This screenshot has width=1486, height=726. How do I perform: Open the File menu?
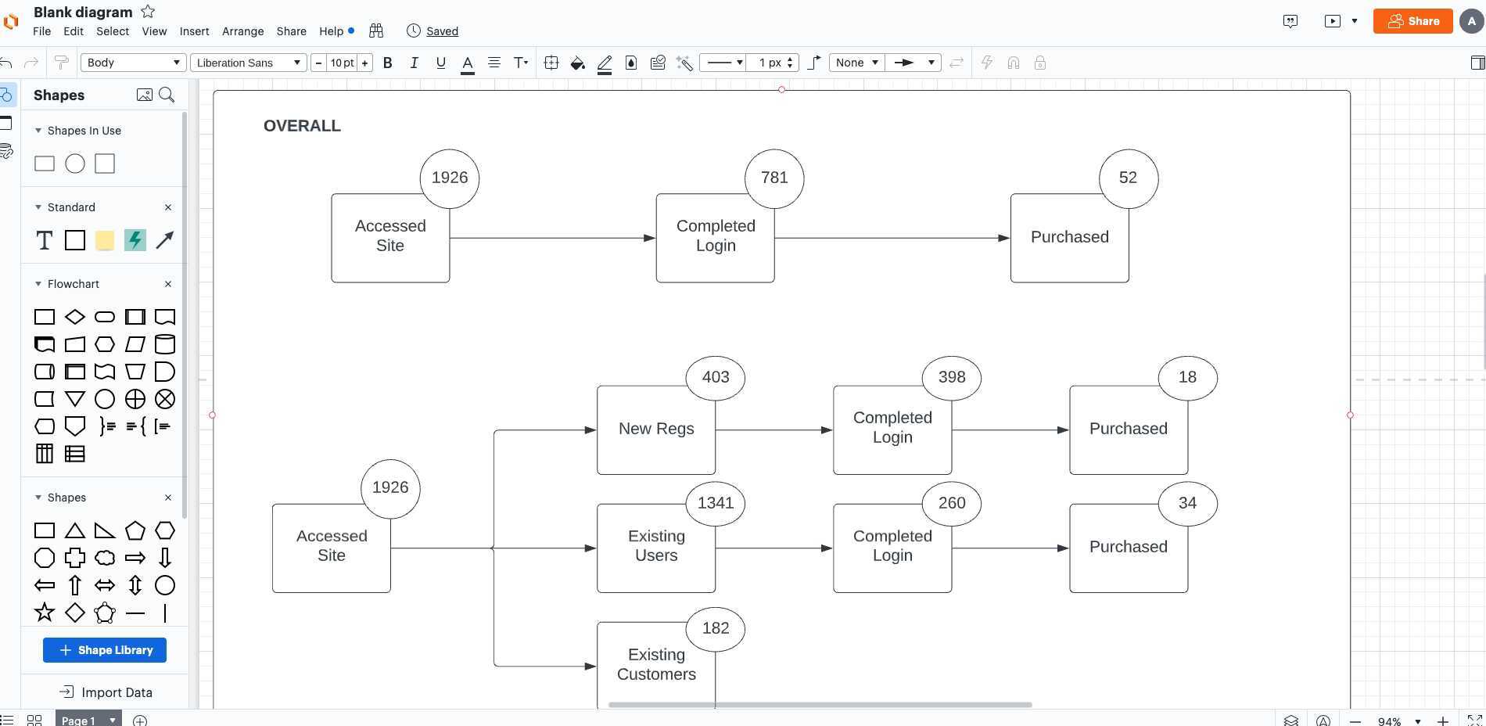coord(41,31)
